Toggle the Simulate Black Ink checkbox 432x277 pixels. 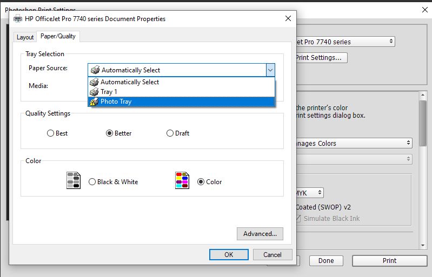coord(298,218)
